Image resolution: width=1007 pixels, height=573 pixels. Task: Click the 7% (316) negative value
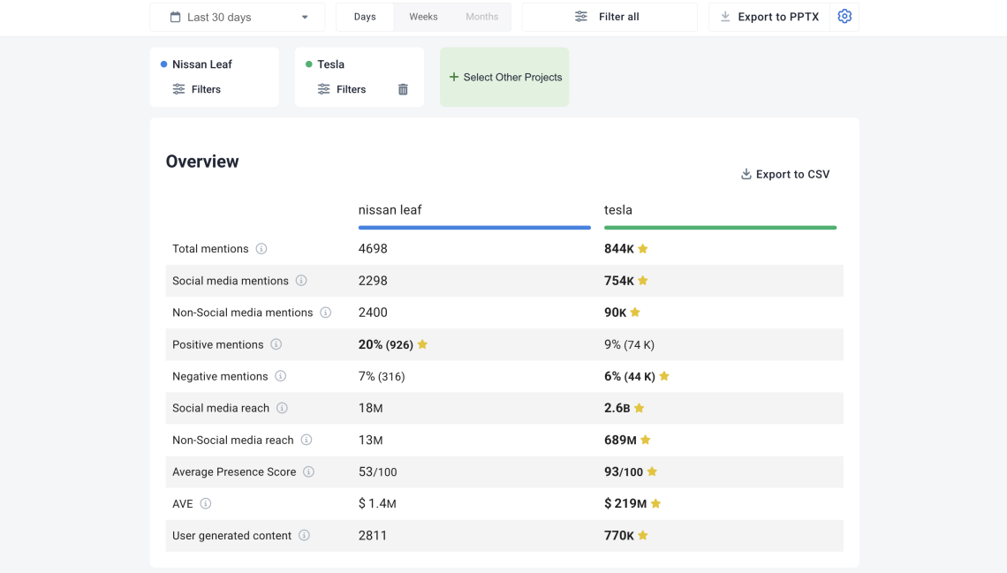(382, 376)
